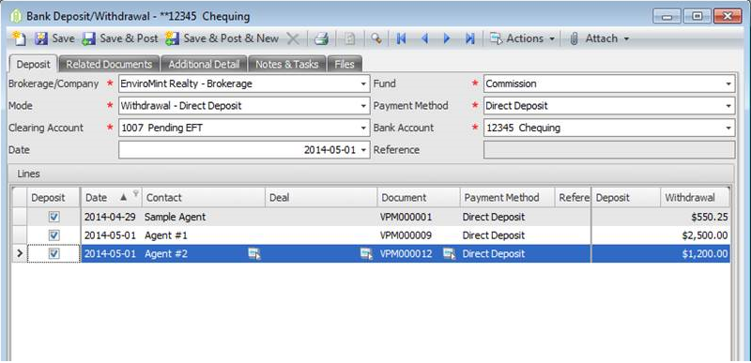Open the Mode dropdown list

[363, 106]
